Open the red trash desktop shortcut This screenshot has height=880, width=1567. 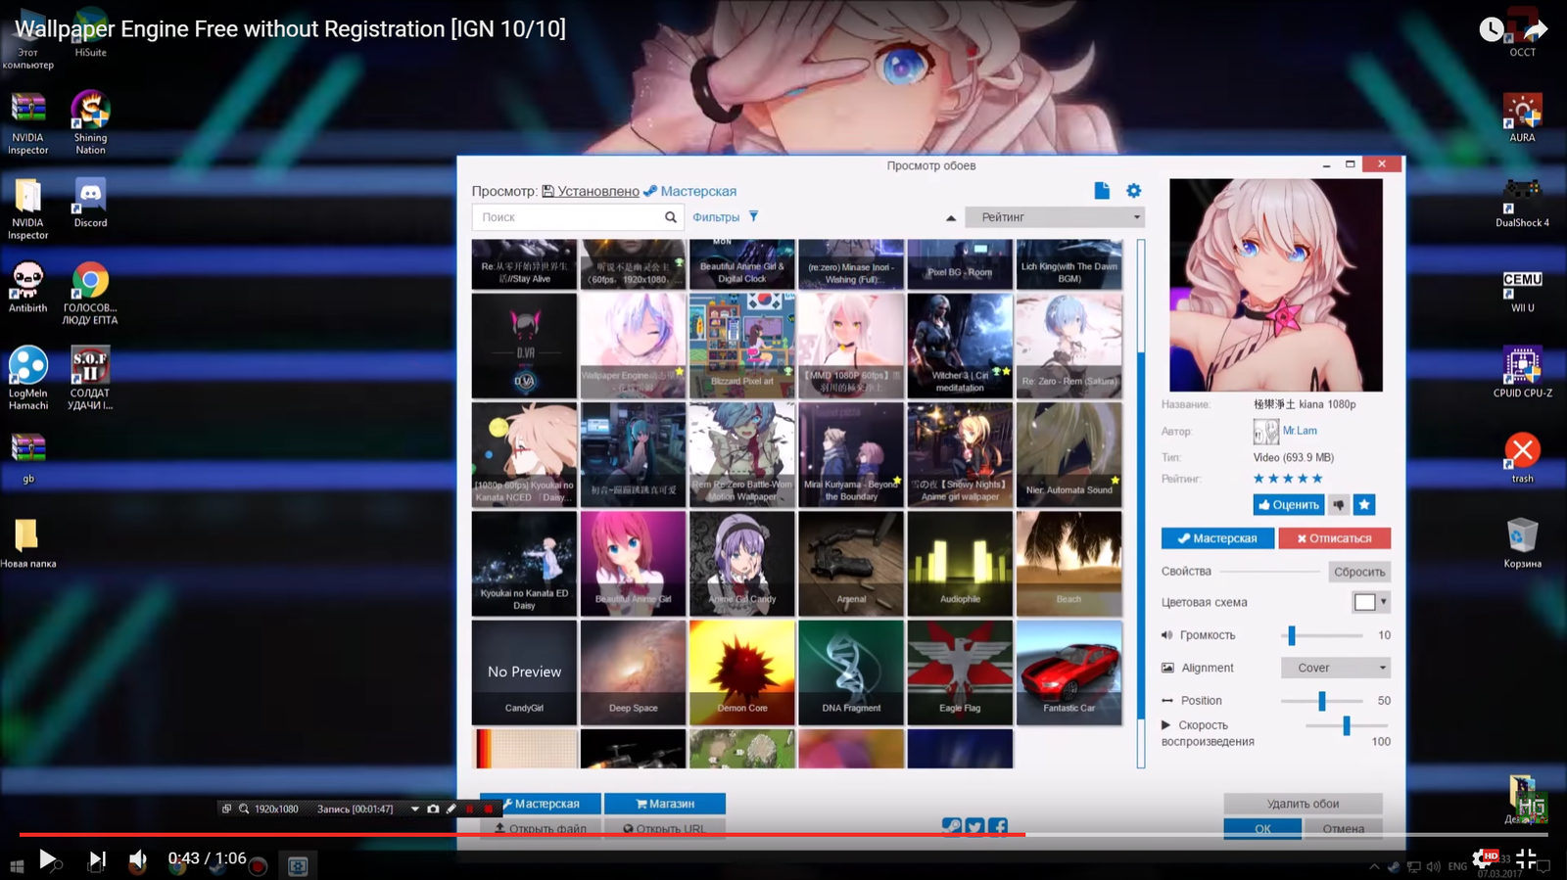click(x=1522, y=458)
